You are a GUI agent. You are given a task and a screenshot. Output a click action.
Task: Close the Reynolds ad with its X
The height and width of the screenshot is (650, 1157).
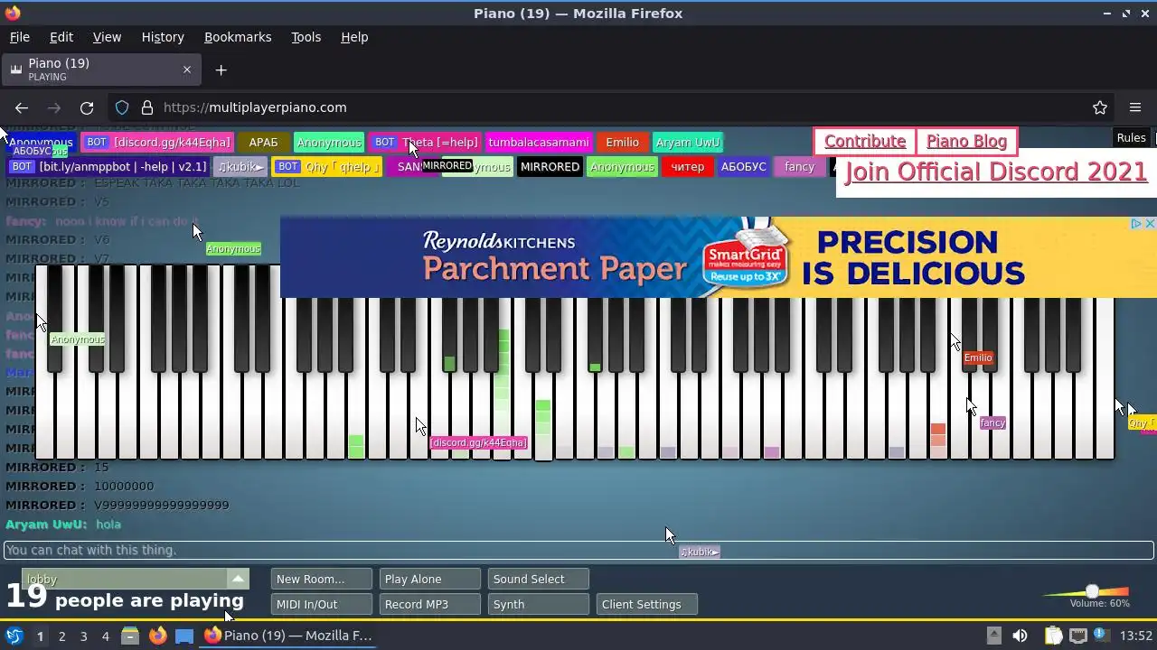coord(1150,224)
